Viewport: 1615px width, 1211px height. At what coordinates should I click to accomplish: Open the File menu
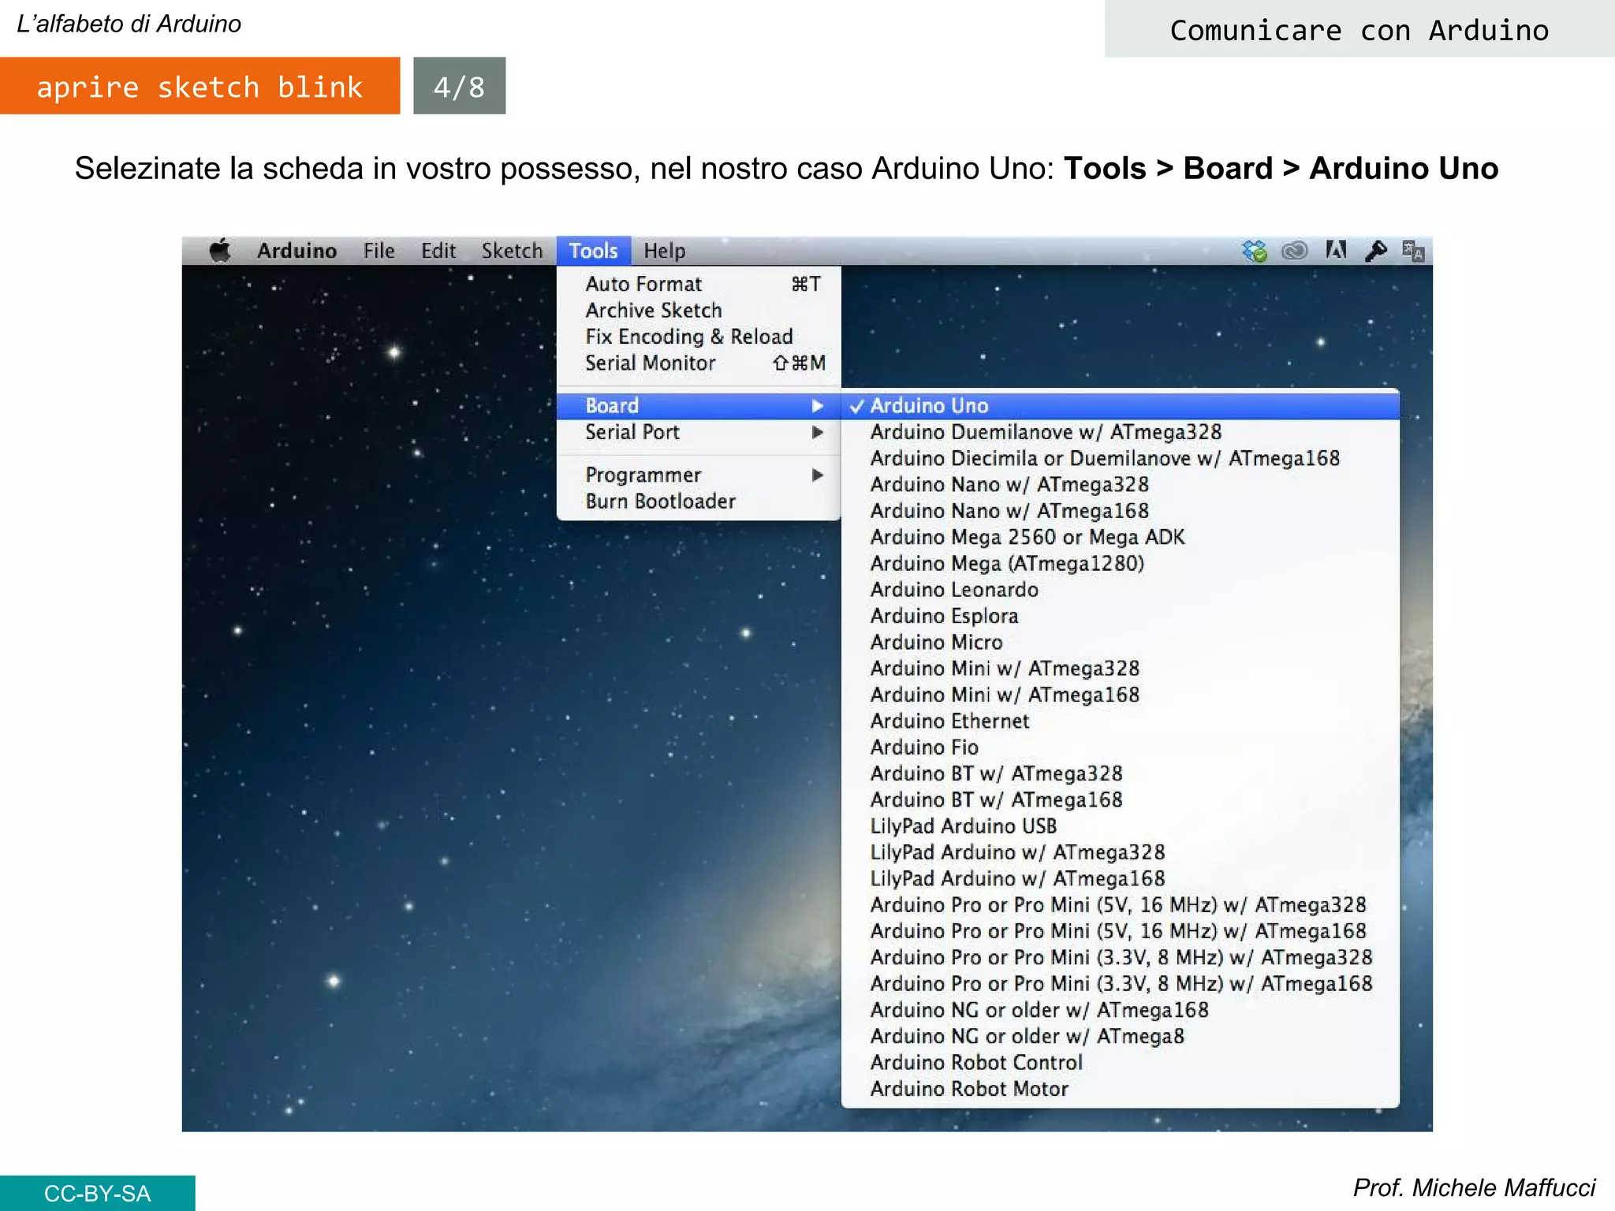[x=379, y=251]
